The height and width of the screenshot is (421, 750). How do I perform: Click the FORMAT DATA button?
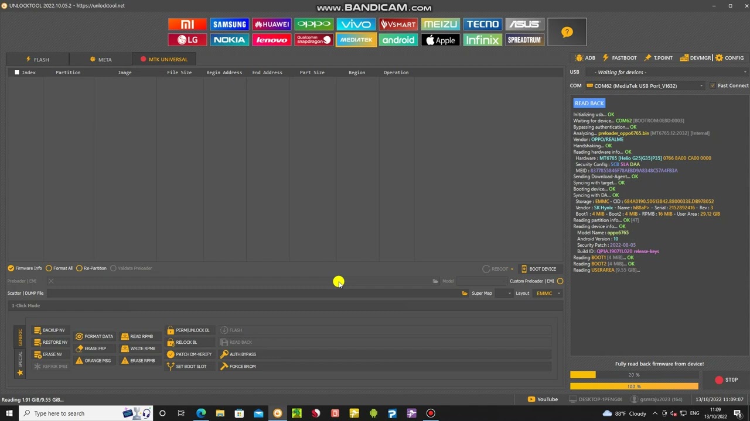(94, 337)
